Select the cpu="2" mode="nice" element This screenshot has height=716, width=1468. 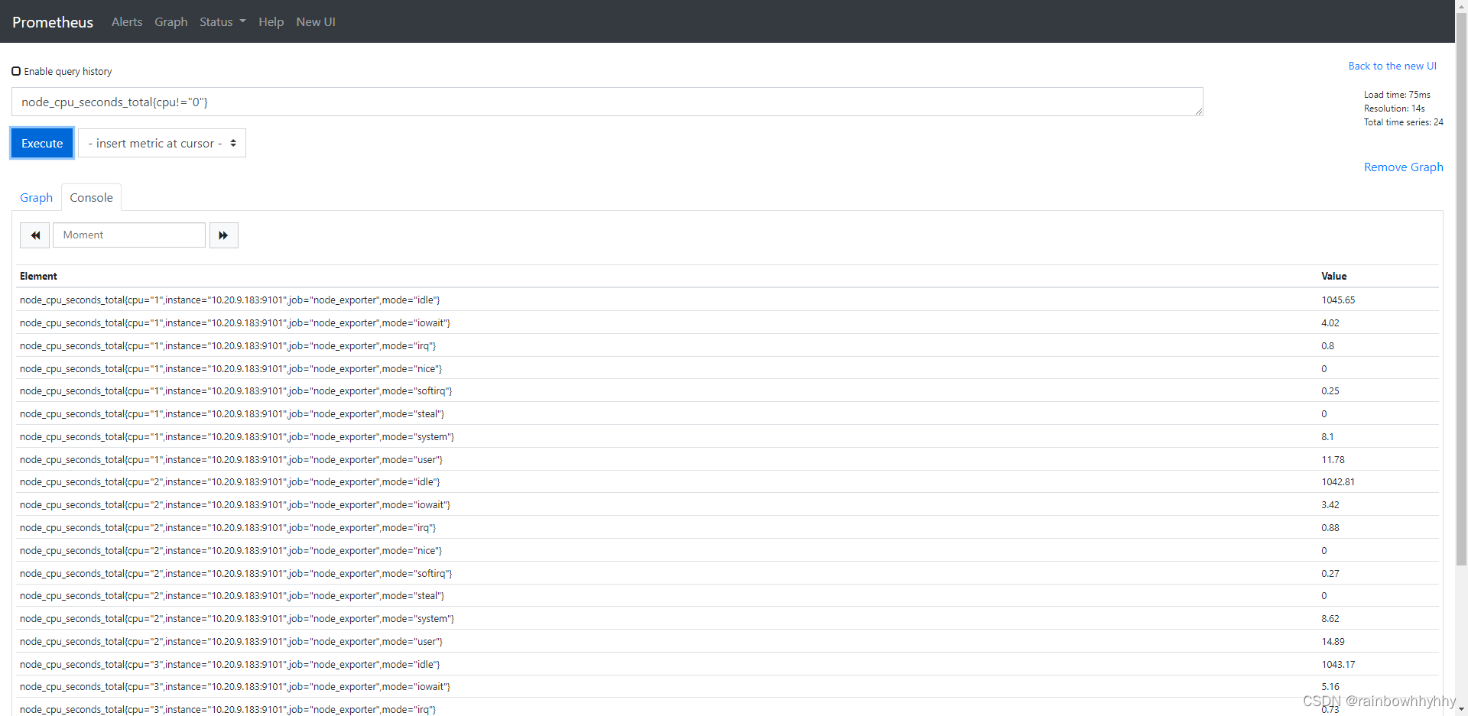click(231, 550)
